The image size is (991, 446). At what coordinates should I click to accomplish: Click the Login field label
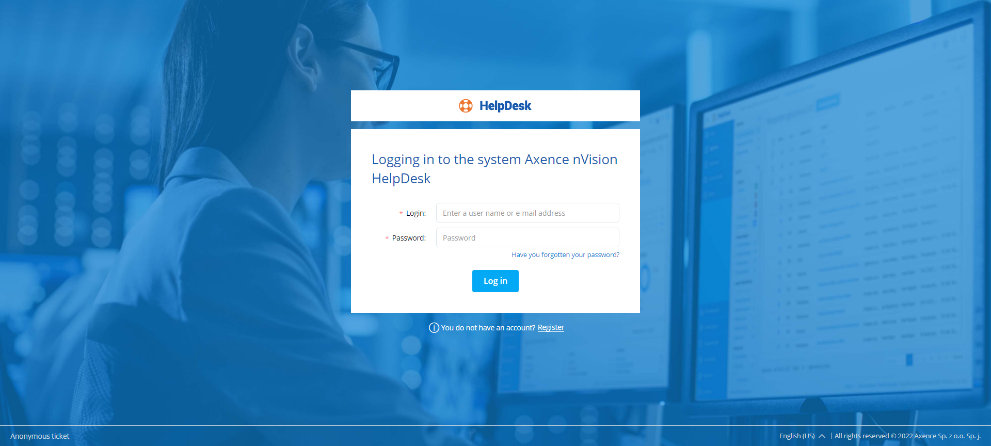point(415,213)
